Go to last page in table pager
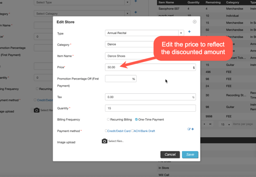 click(210, 124)
